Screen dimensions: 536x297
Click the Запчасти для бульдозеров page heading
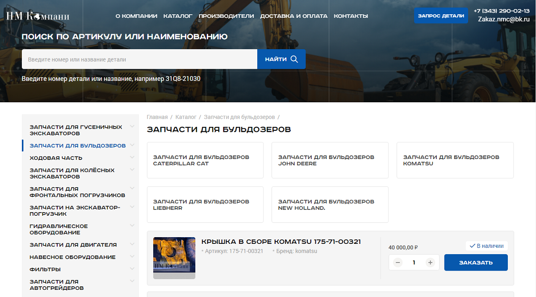(x=219, y=130)
